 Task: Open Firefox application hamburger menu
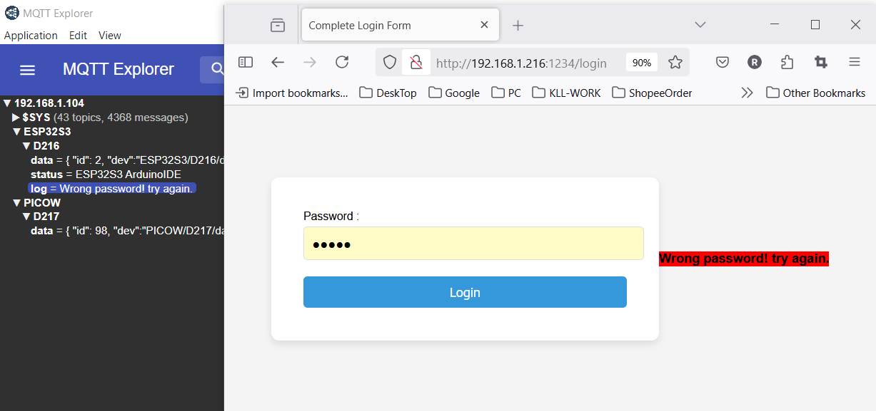coord(855,63)
